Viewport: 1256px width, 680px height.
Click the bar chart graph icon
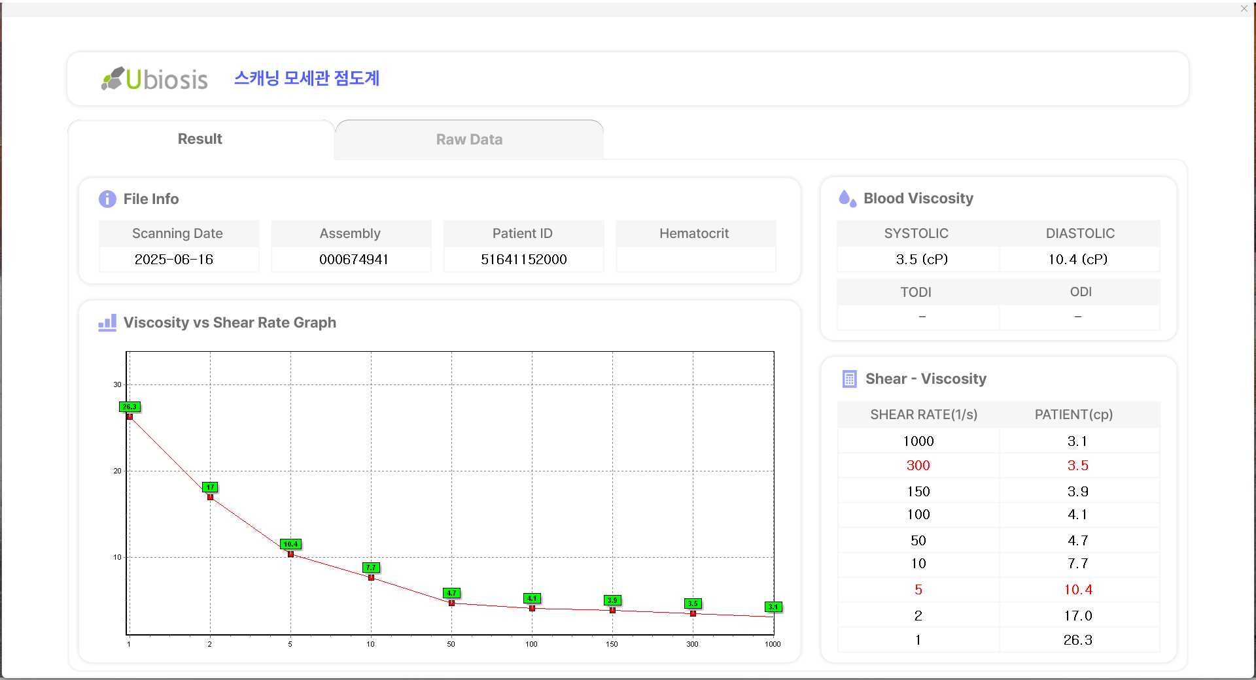[107, 322]
